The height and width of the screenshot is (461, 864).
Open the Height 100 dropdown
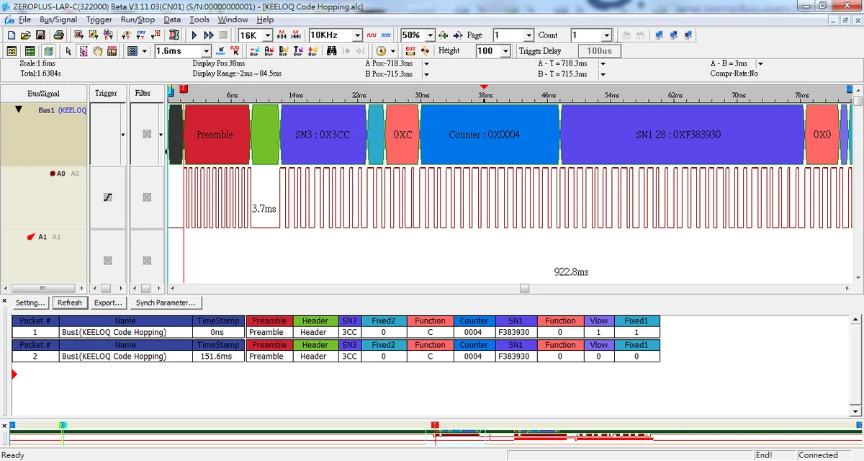point(505,51)
